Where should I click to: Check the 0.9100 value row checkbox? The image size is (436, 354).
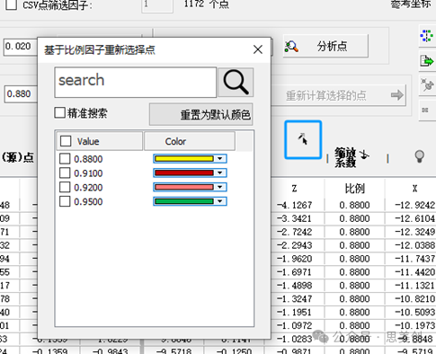coord(65,173)
